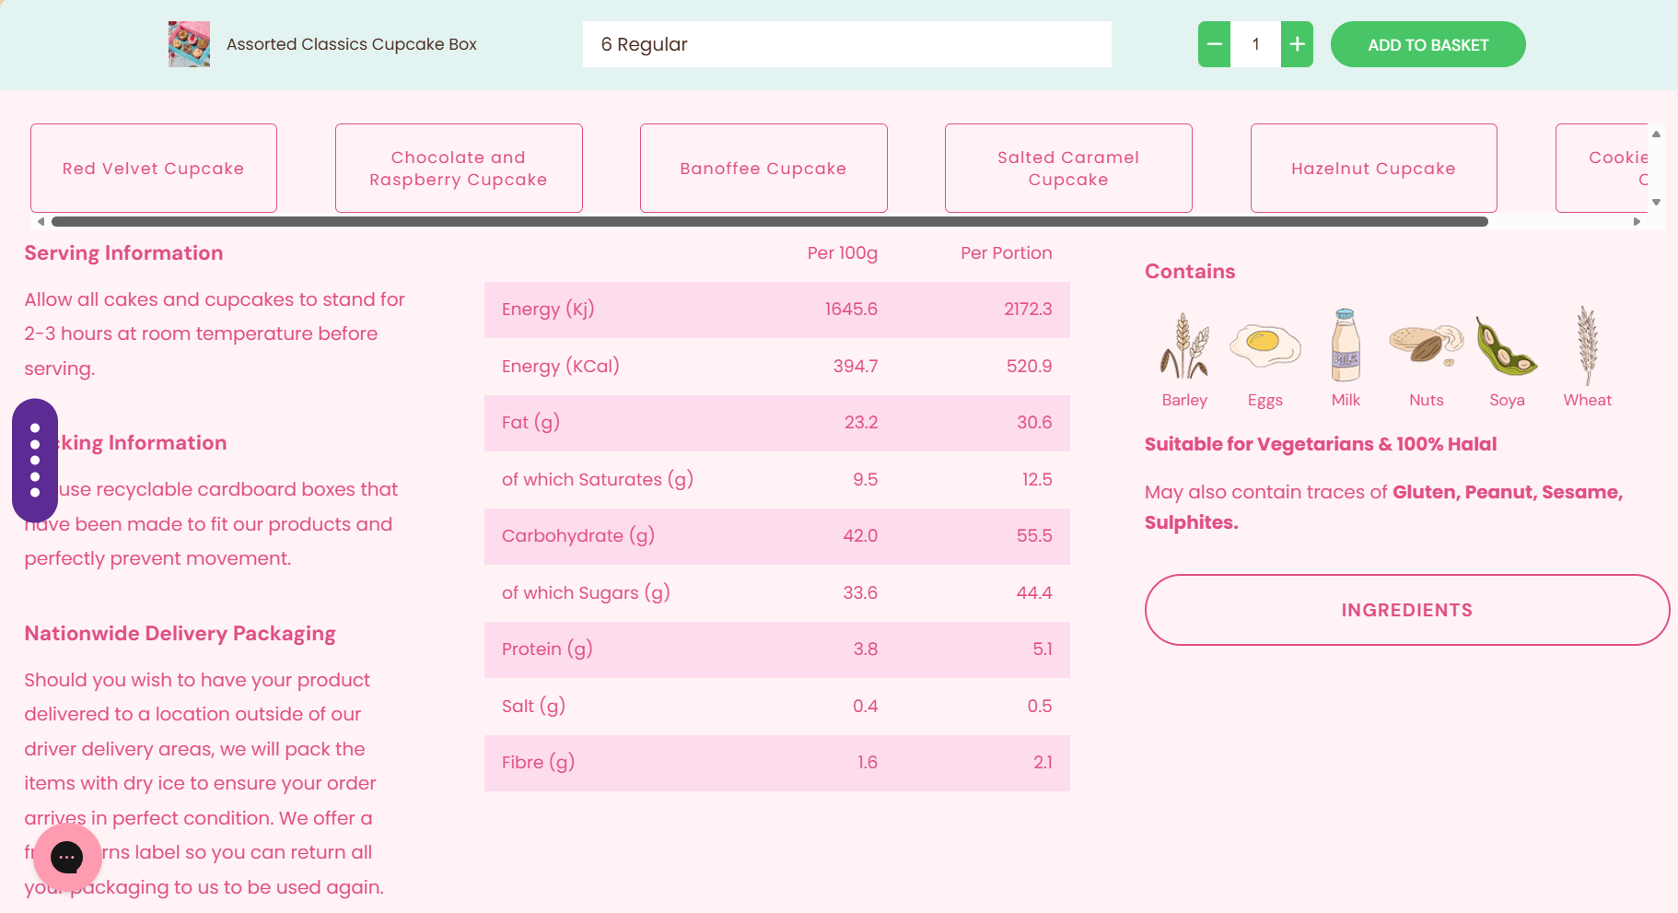The image size is (1678, 913).
Task: Open the purple dotted side widget
Action: pos(35,461)
